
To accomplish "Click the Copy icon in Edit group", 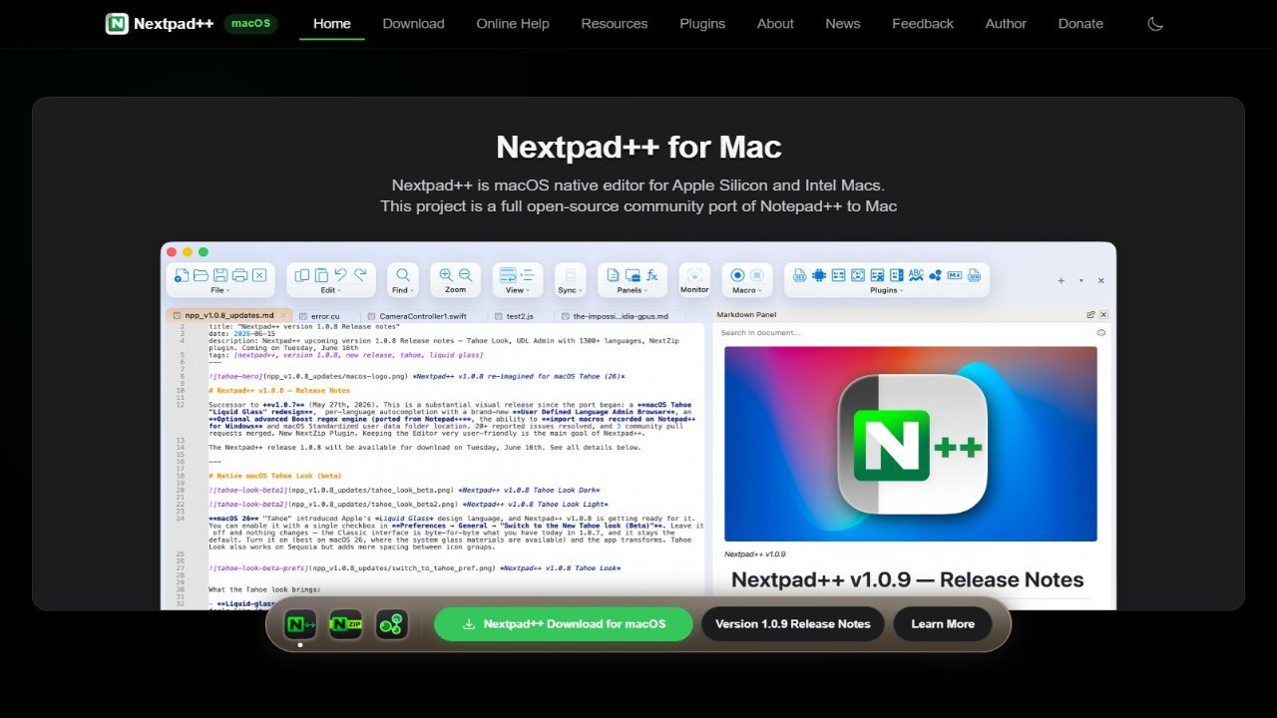I will pyautogui.click(x=302, y=275).
